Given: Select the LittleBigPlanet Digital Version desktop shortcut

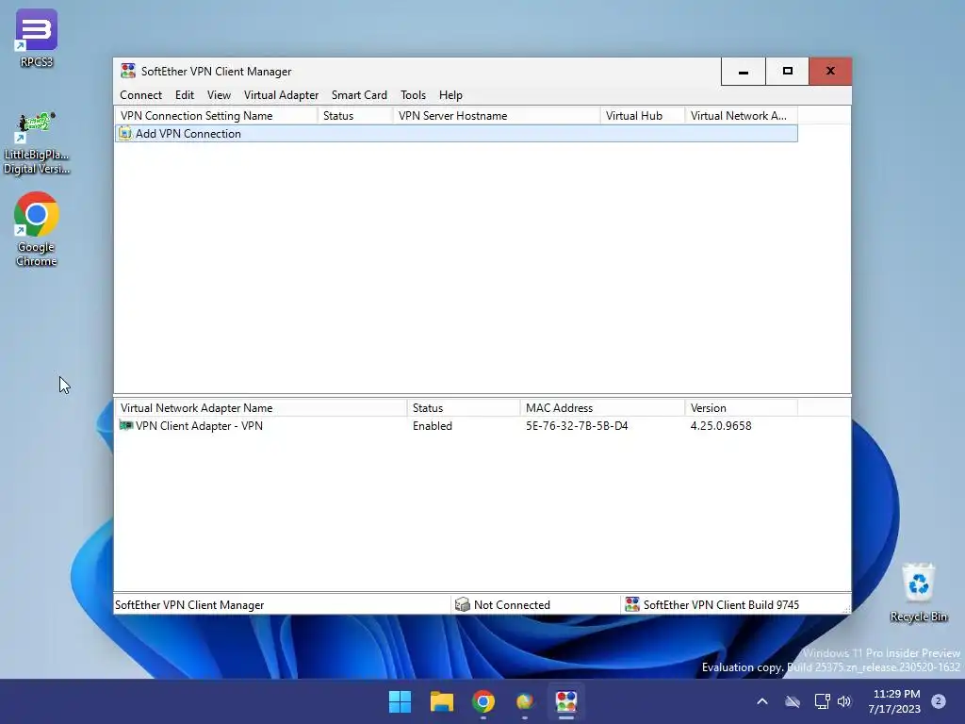Looking at the screenshot, I should tap(37, 144).
